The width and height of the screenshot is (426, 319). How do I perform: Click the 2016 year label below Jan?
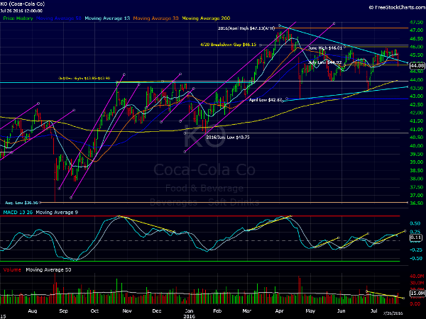[x=189, y=316]
